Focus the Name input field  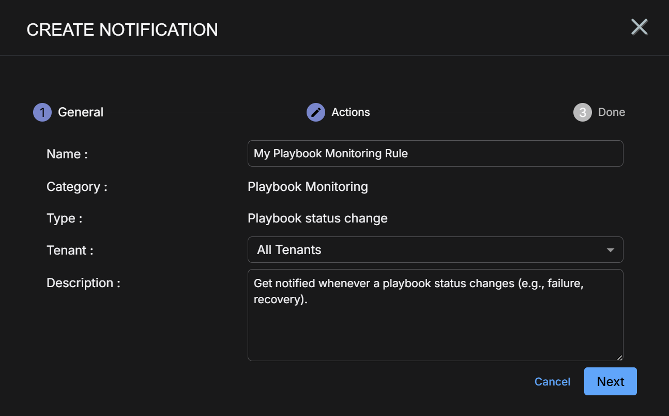[x=435, y=154]
